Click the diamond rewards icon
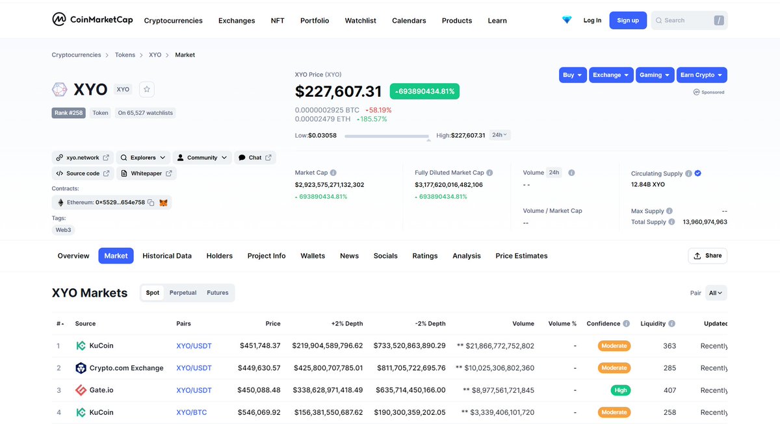 pyautogui.click(x=567, y=20)
